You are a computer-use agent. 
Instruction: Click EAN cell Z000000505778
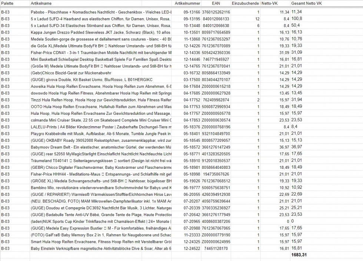pos(216,113)
